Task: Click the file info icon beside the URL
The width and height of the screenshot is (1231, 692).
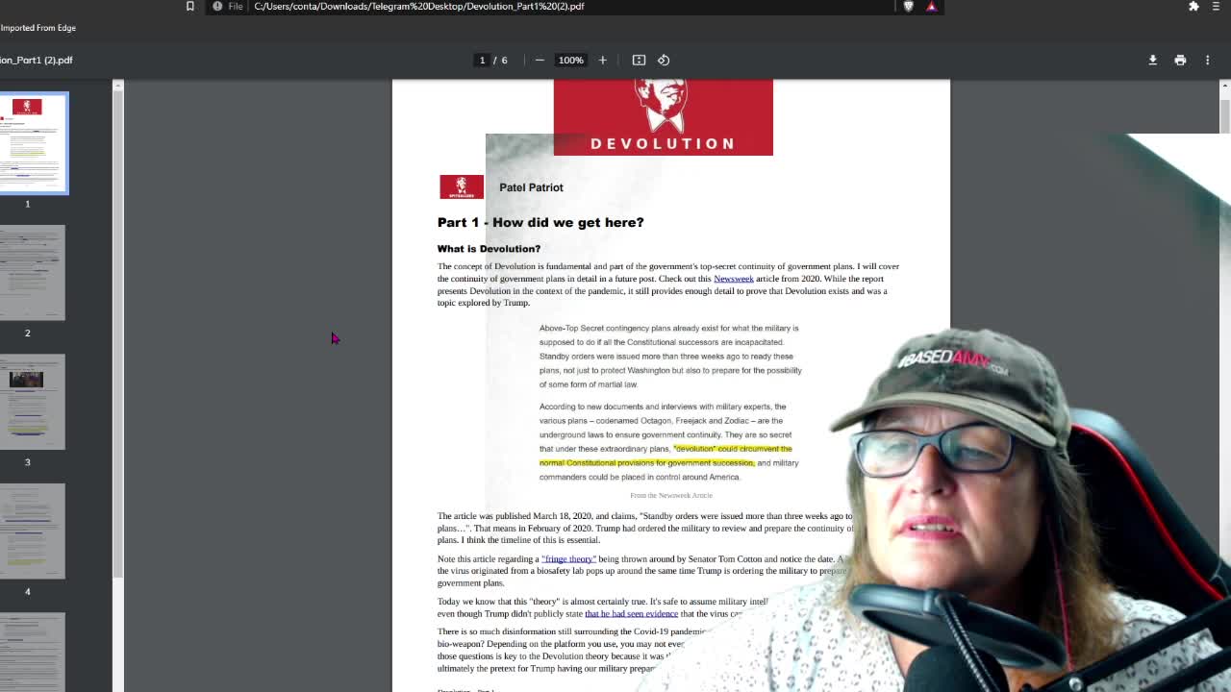Action: [217, 7]
